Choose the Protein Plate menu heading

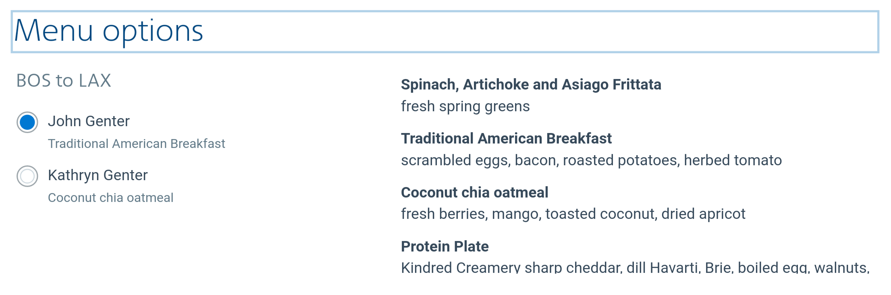coord(444,247)
